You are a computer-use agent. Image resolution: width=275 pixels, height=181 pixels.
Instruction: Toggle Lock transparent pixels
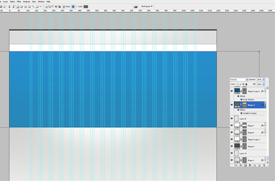coord(237,84)
